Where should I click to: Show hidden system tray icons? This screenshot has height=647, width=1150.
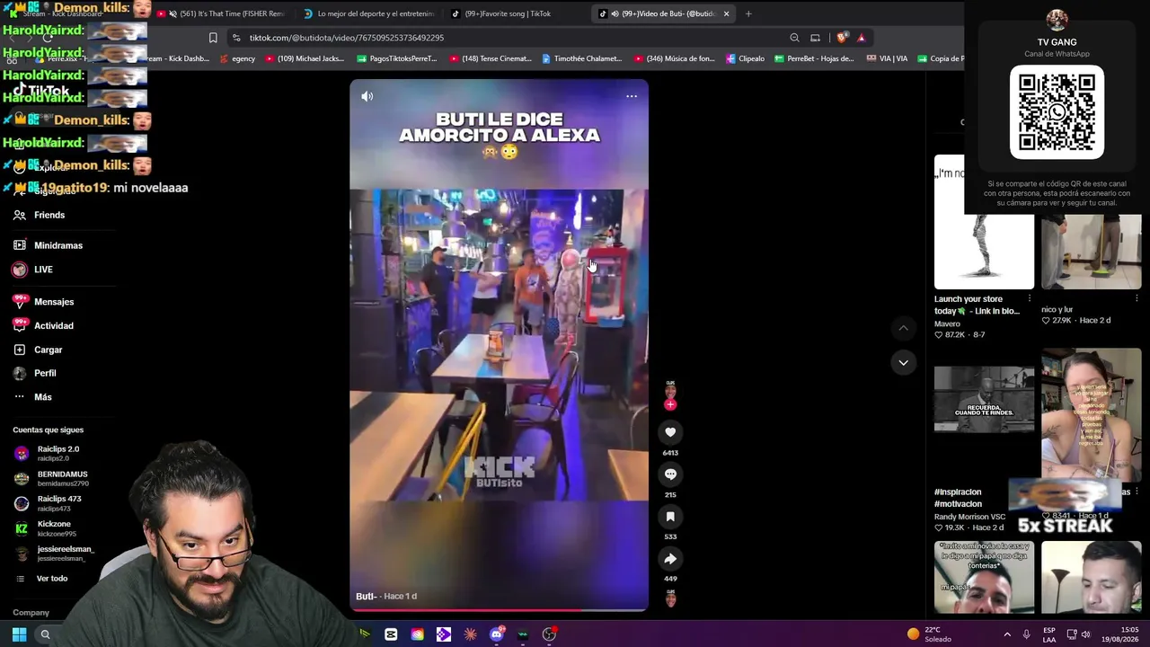pos(1007,634)
